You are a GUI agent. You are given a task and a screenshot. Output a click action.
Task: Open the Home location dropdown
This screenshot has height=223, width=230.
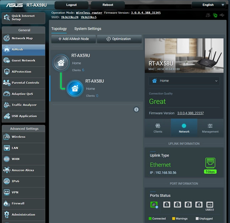tap(184, 81)
